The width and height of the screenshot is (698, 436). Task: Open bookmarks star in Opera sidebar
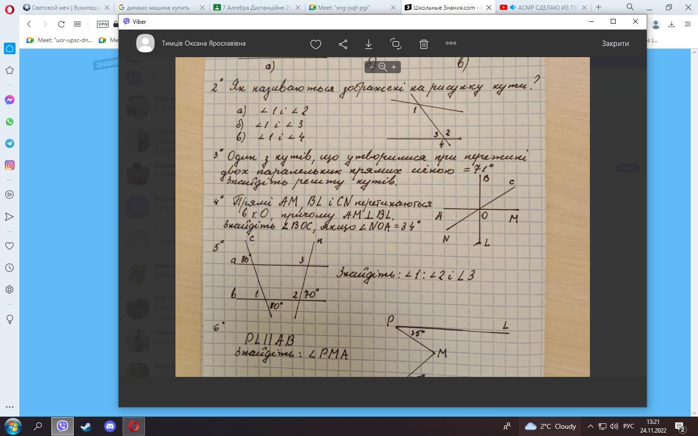[9, 70]
